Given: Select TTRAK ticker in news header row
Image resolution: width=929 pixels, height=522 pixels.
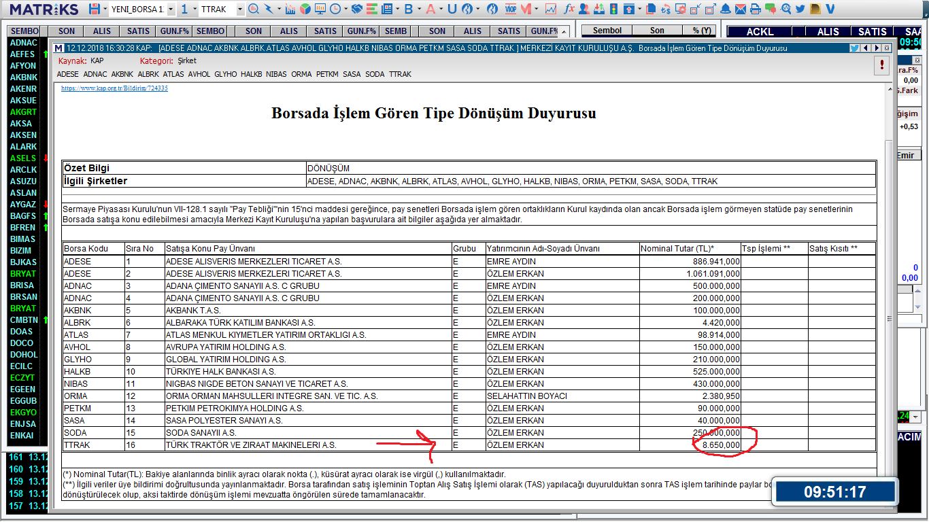Looking at the screenshot, I should point(400,74).
